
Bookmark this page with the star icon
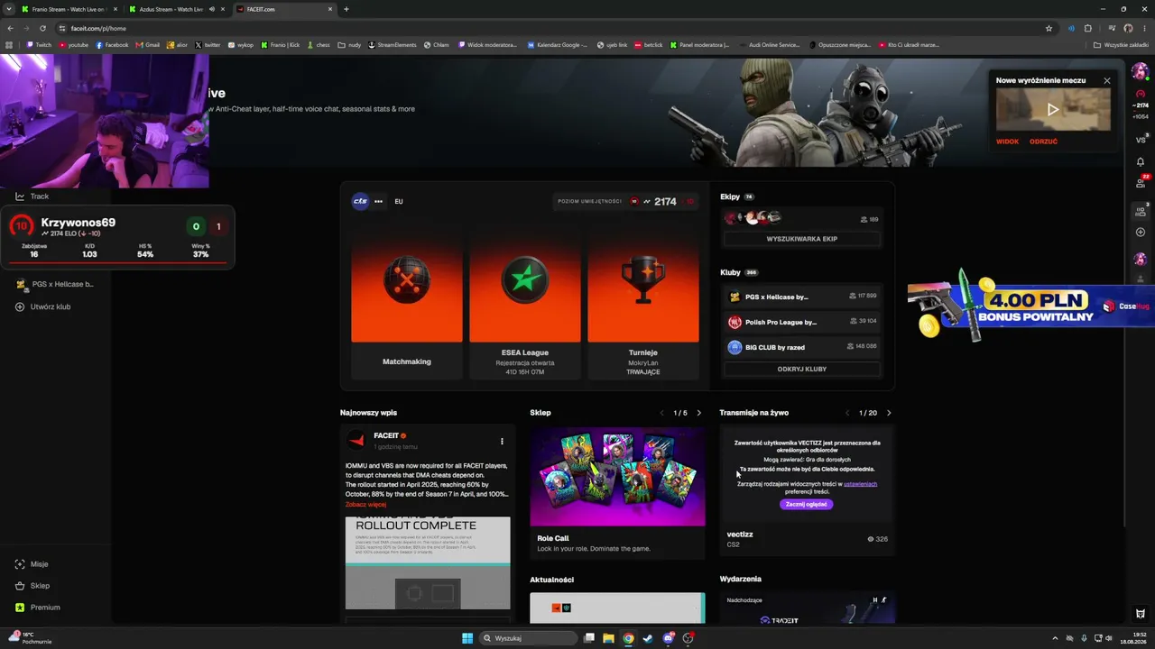click(x=1049, y=28)
